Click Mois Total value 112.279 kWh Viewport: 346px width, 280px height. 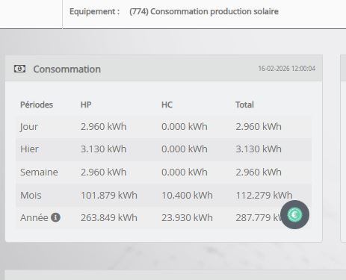264,195
